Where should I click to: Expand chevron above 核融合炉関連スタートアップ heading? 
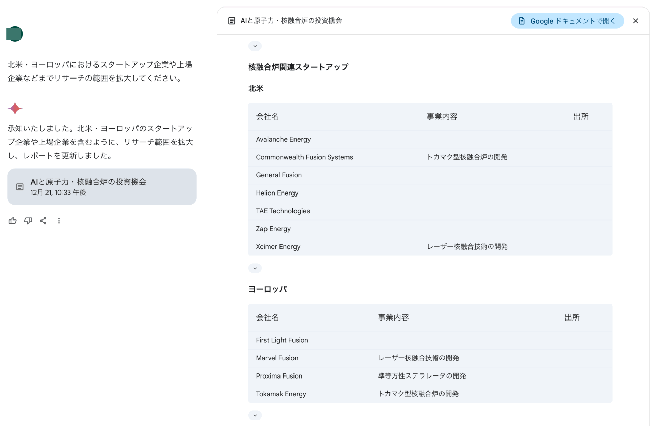pos(255,46)
